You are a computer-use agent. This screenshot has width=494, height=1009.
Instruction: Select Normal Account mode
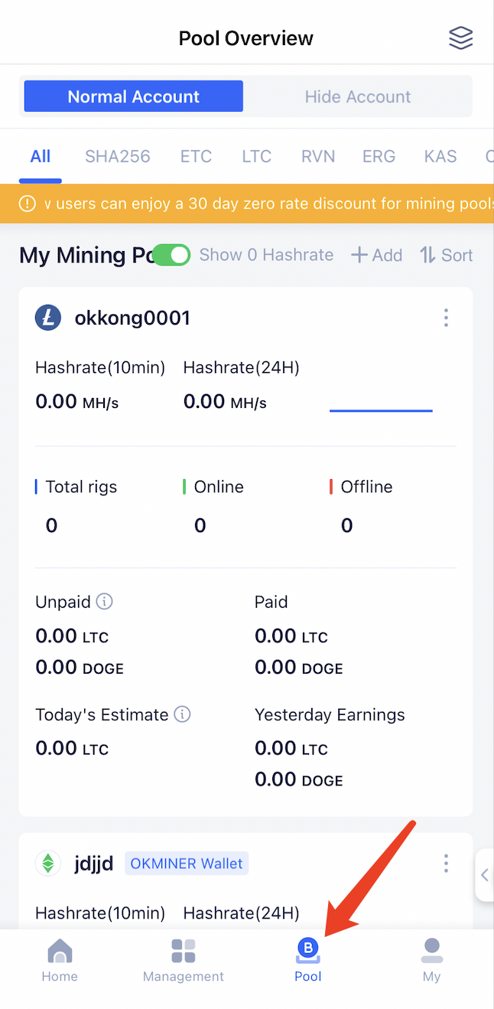pyautogui.click(x=132, y=96)
